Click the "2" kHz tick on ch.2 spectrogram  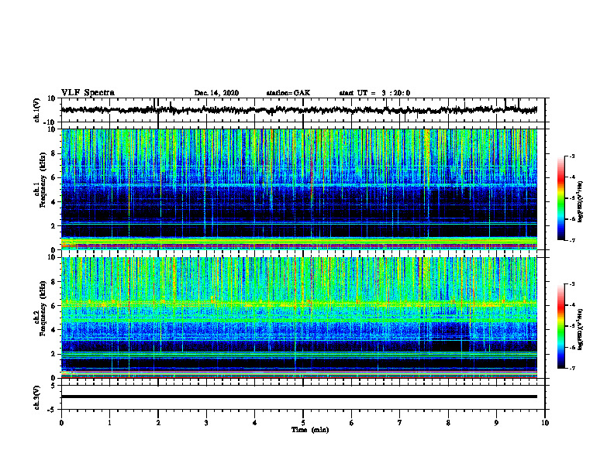point(54,354)
